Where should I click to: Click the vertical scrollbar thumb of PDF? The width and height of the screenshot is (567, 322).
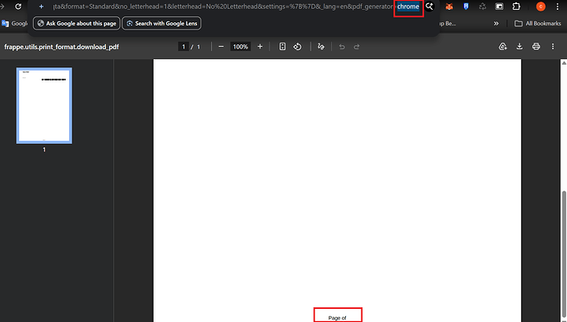click(564, 255)
